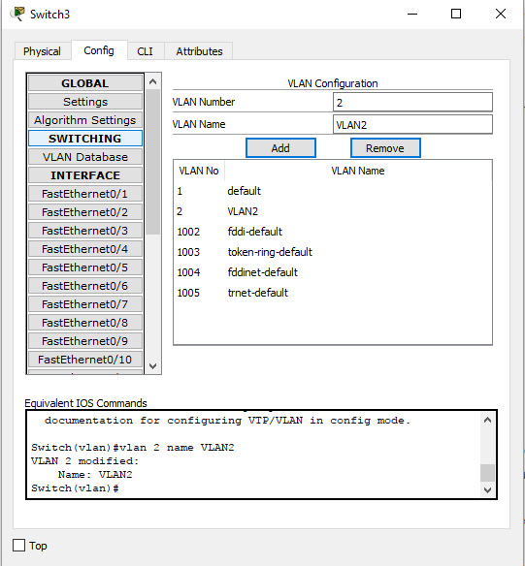Toggle the Top checkbox
Screen dimensions: 525x566
pos(18,545)
